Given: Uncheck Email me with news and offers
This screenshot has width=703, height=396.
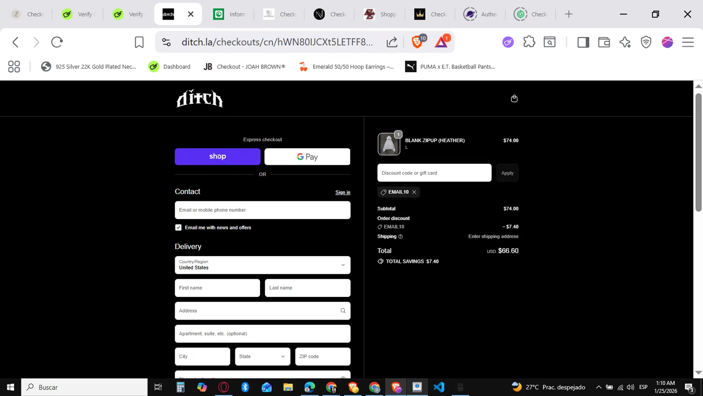Looking at the screenshot, I should pos(178,228).
